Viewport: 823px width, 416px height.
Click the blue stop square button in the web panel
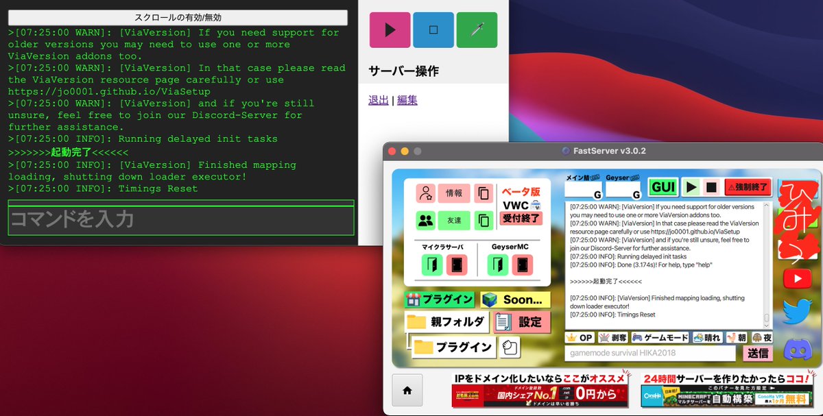(433, 29)
